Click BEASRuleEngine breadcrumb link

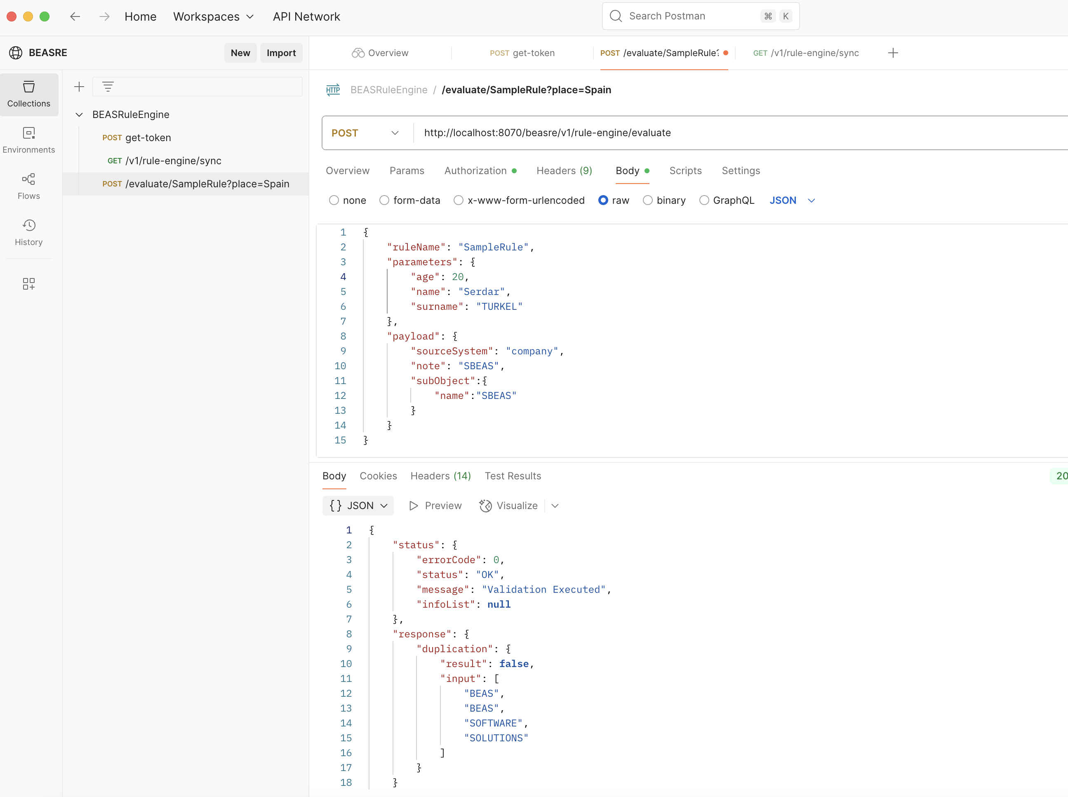[388, 90]
